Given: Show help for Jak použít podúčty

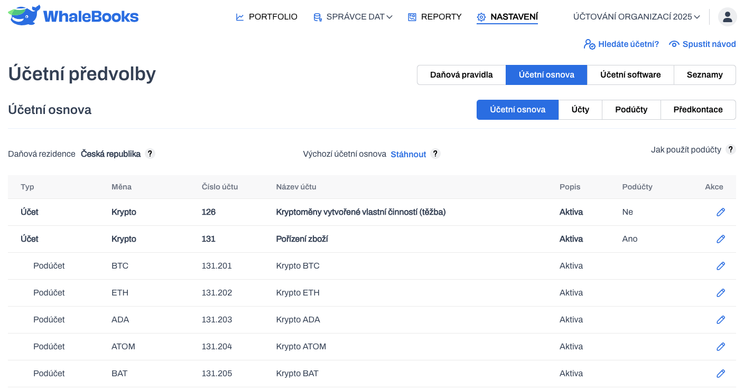Looking at the screenshot, I should [x=731, y=149].
